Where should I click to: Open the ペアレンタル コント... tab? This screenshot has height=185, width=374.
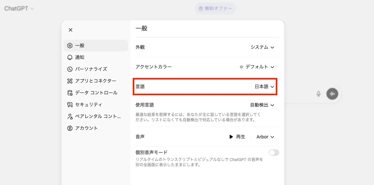click(96, 116)
